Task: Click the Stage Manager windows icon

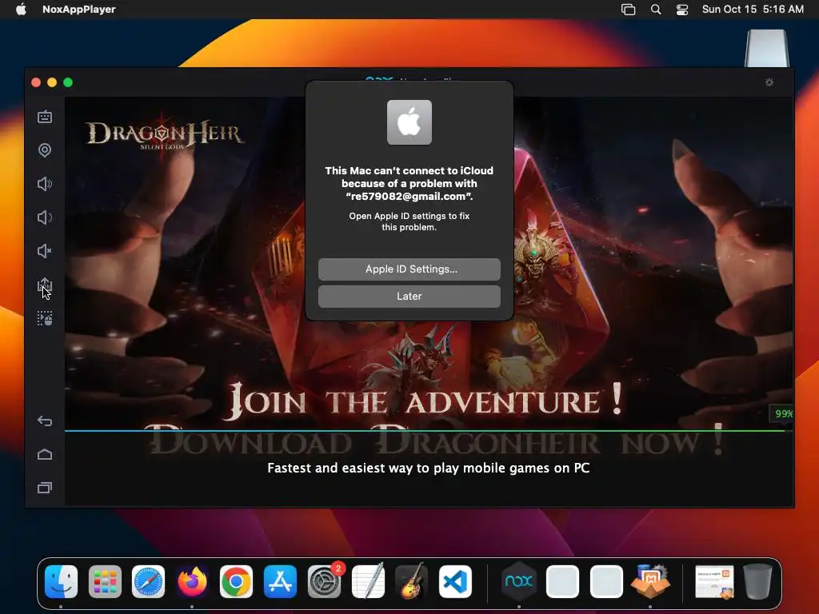Action: pos(629,10)
